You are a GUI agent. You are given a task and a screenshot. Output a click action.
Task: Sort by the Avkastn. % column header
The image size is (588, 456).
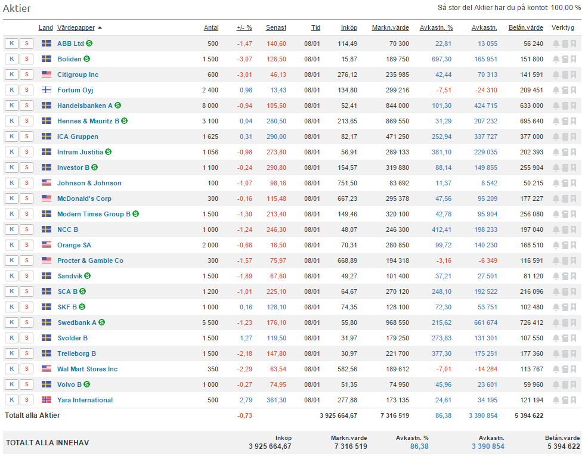click(x=436, y=28)
